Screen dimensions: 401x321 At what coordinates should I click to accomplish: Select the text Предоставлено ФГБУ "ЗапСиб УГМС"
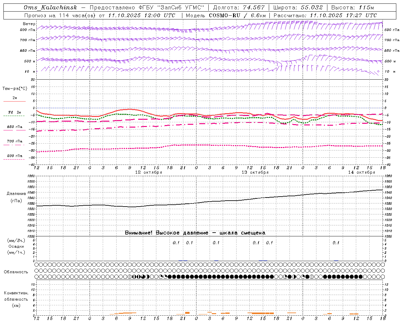[147, 8]
